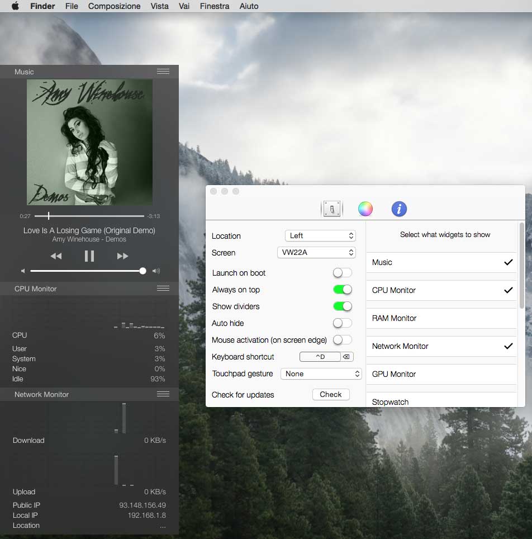Screen dimensions: 532x539
Task: Click the Network Monitor widget handle icon
Action: click(163, 394)
